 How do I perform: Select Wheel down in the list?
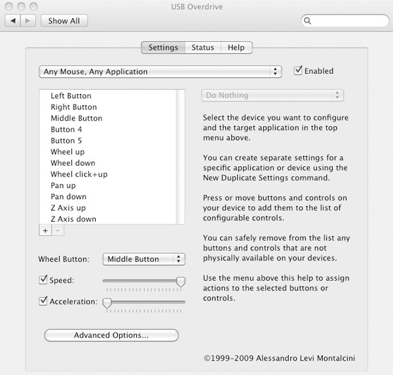(x=108, y=163)
